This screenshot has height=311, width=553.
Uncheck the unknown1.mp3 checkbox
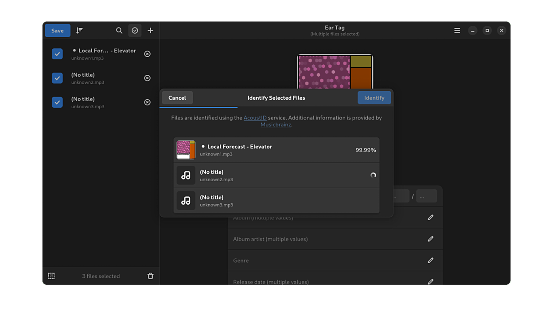tap(57, 54)
